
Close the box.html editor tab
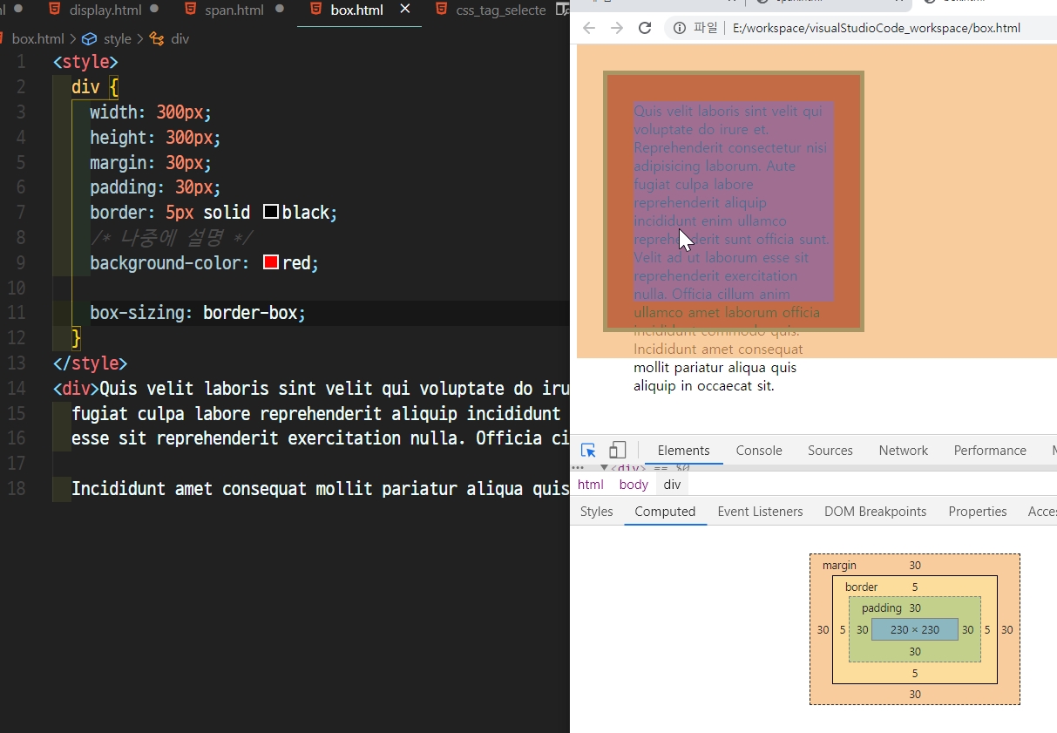tap(404, 10)
